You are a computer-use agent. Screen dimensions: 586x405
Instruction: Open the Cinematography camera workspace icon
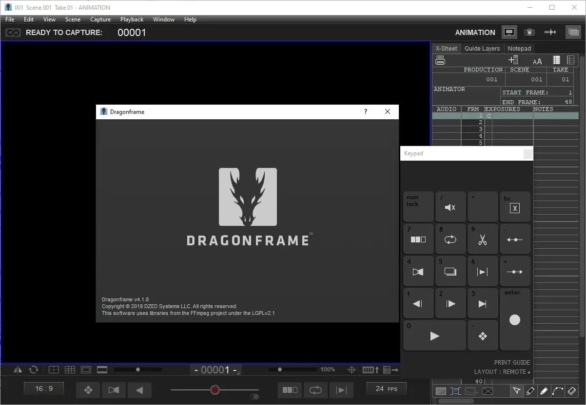pos(529,32)
